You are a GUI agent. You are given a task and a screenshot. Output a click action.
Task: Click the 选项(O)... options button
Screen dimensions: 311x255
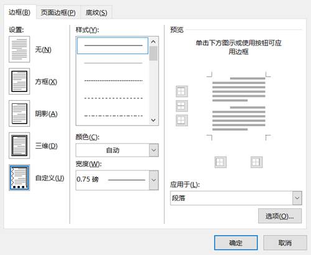click(280, 216)
